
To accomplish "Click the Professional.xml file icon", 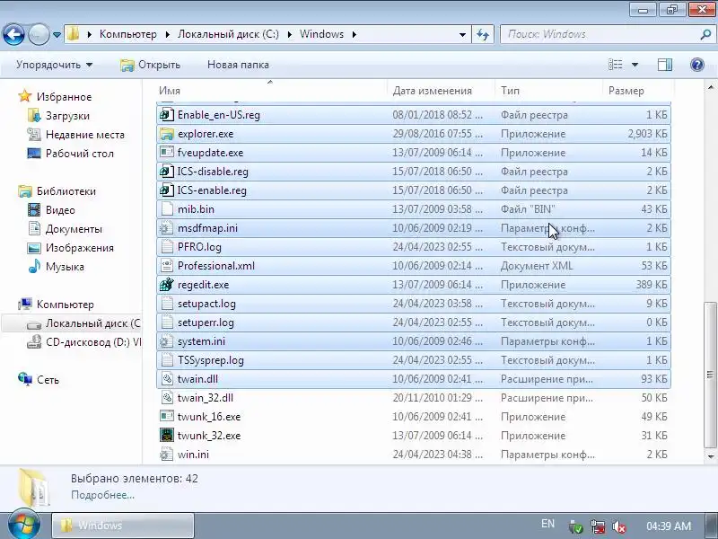I will [x=167, y=266].
